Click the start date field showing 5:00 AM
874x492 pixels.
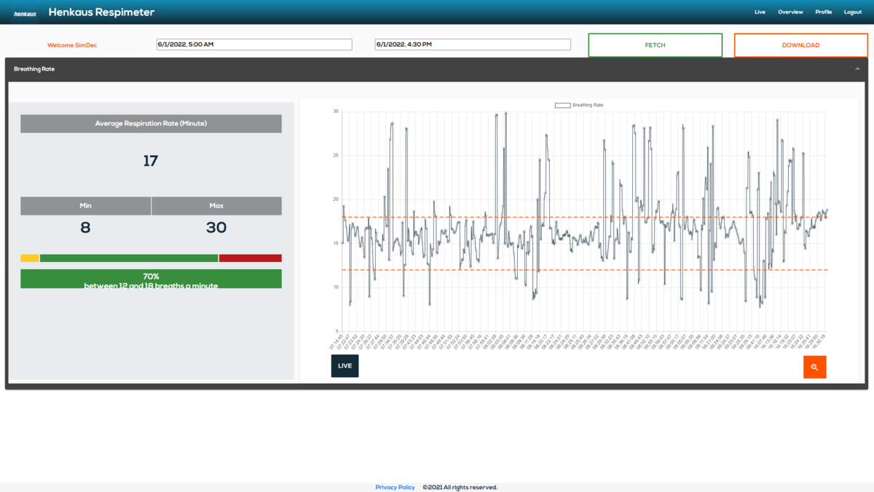[253, 44]
